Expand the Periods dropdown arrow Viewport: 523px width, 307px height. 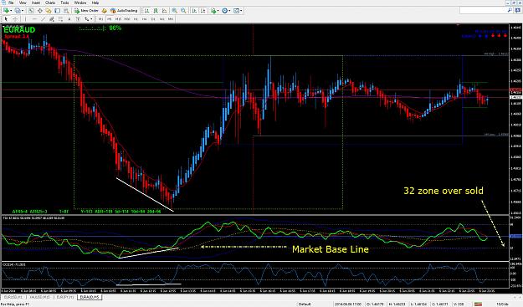pyautogui.click(x=229, y=11)
